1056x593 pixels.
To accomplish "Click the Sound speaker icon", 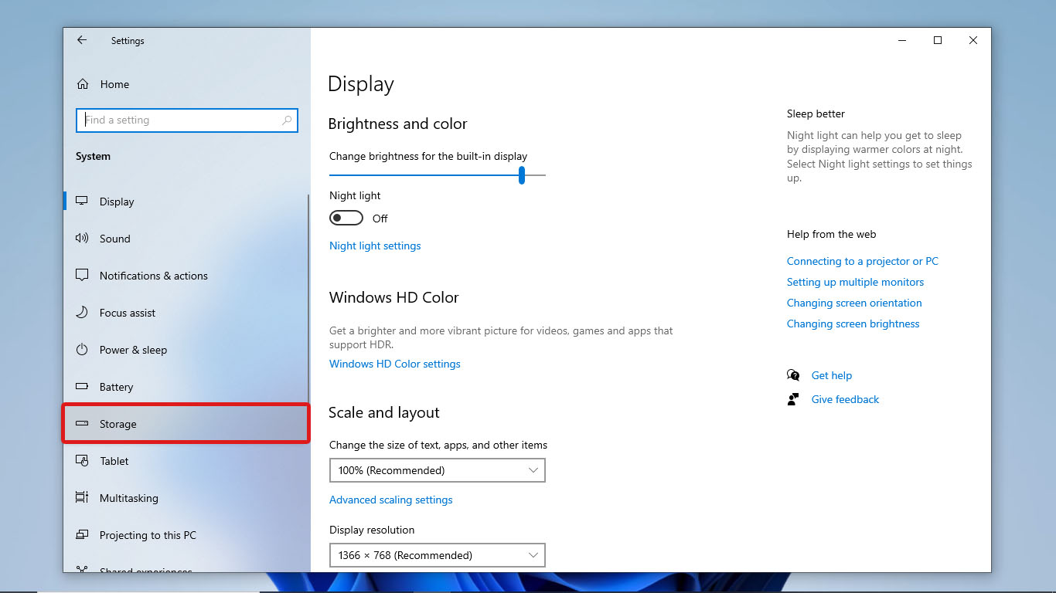I will click(x=82, y=238).
